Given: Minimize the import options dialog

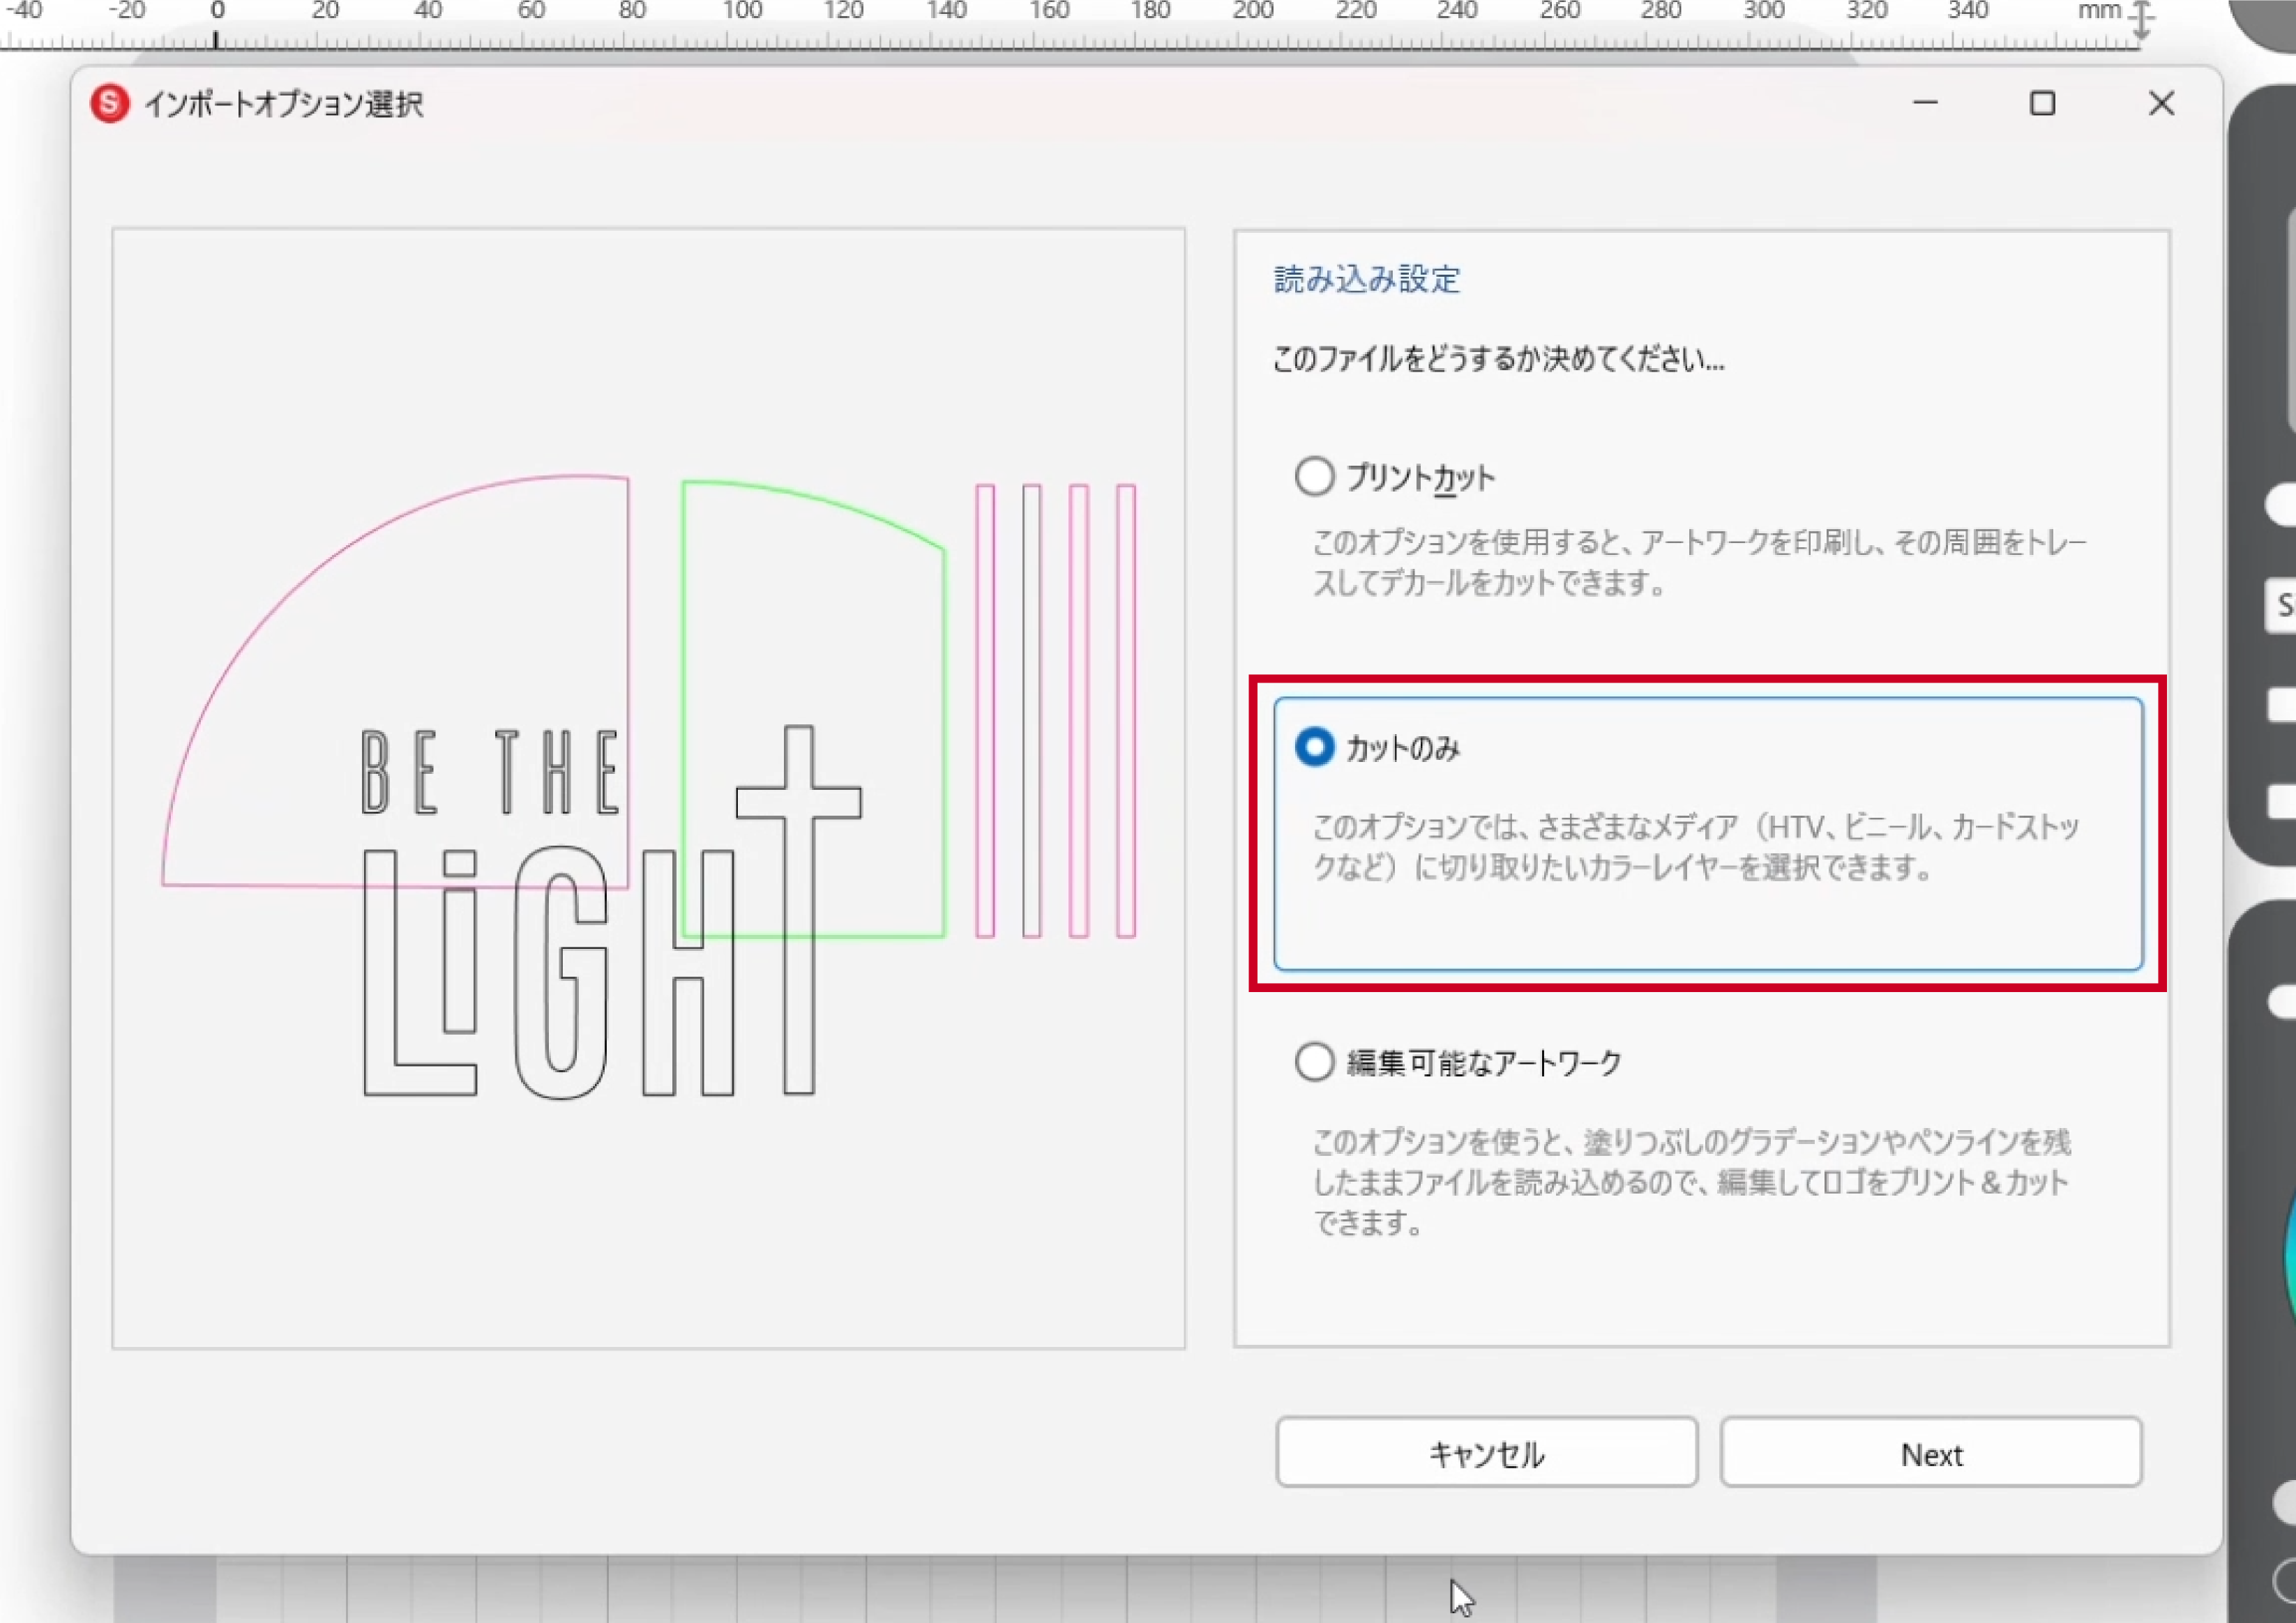Looking at the screenshot, I should tap(1925, 103).
